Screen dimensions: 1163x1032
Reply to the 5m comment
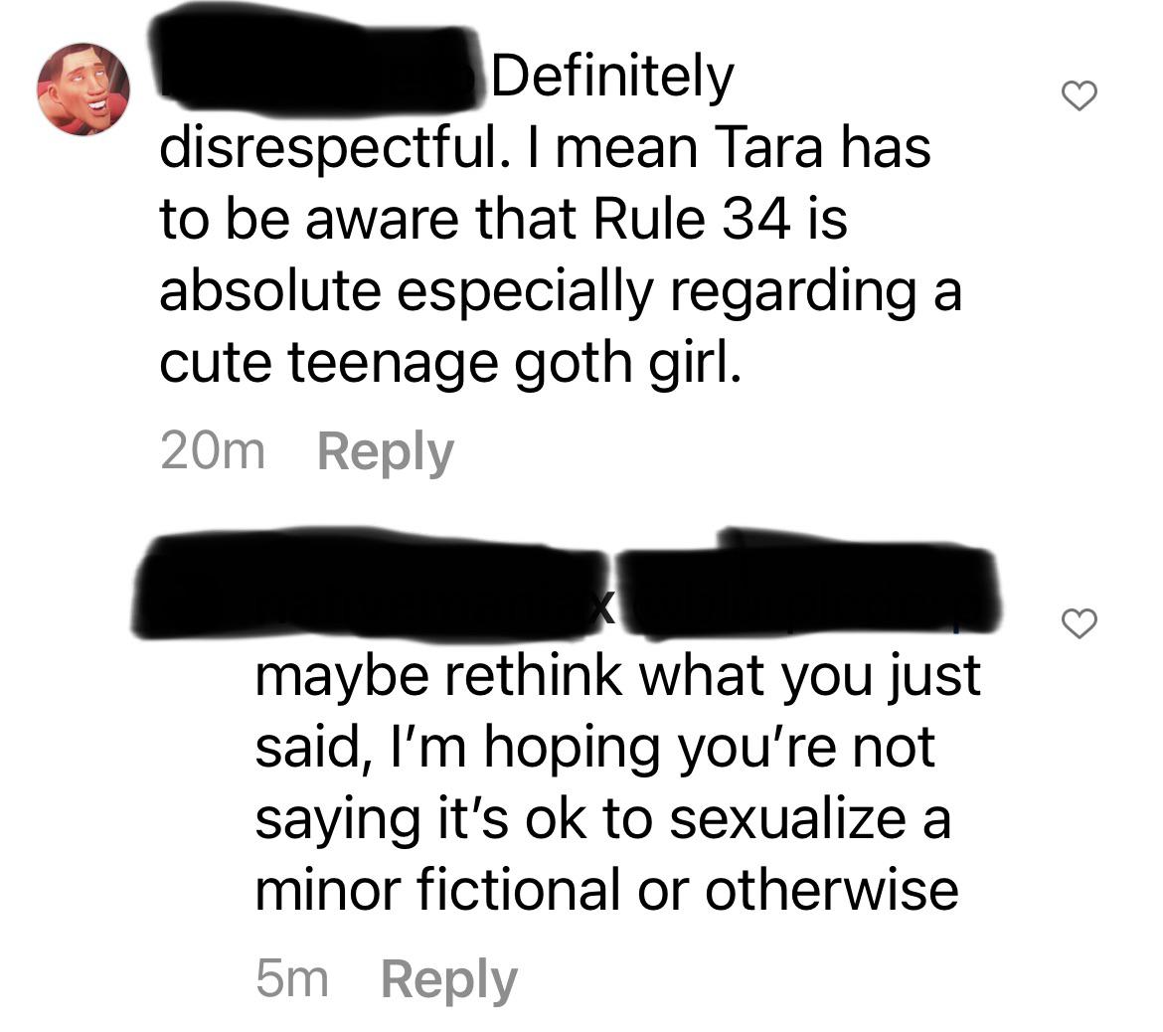point(448,980)
